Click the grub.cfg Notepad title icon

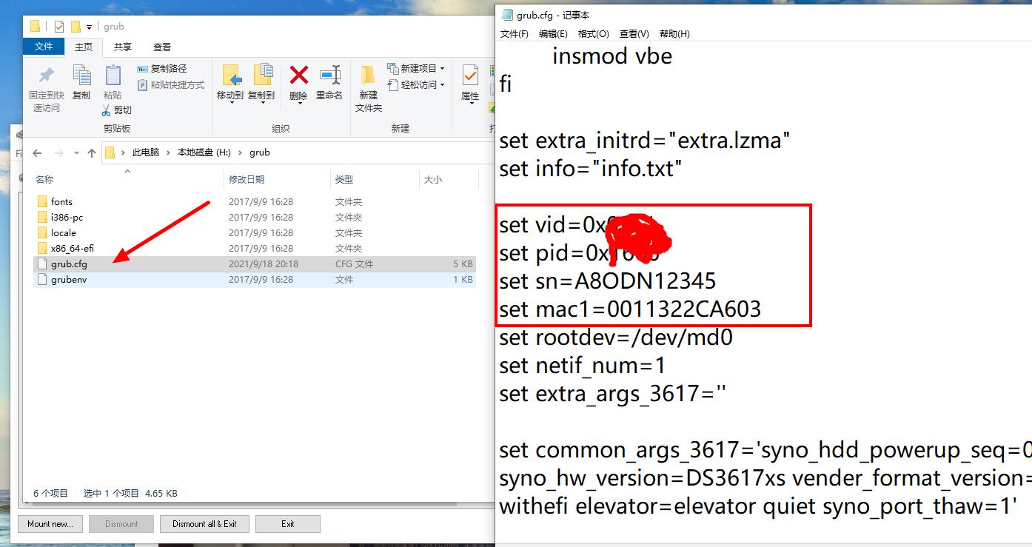(507, 15)
